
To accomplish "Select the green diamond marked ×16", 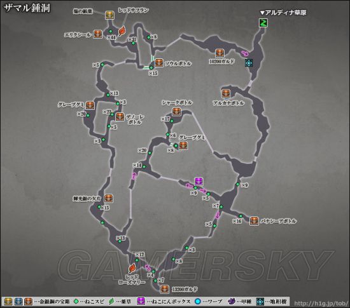I will 241,216.
